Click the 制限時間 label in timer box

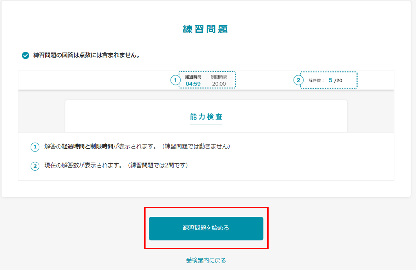click(x=219, y=77)
